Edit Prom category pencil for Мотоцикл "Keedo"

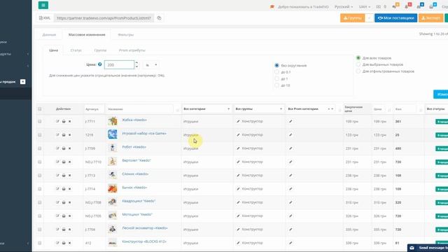pyautogui.click(x=290, y=216)
